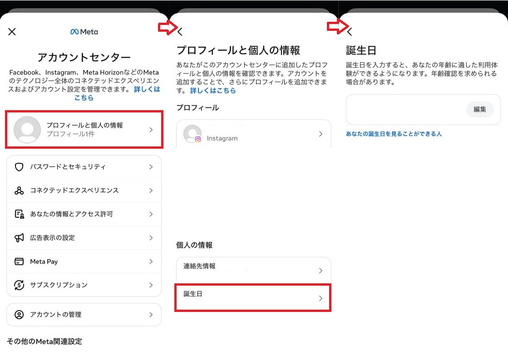Expand chevron on パスワードとセキュリティ row
This screenshot has height=355, width=508.
tap(151, 167)
